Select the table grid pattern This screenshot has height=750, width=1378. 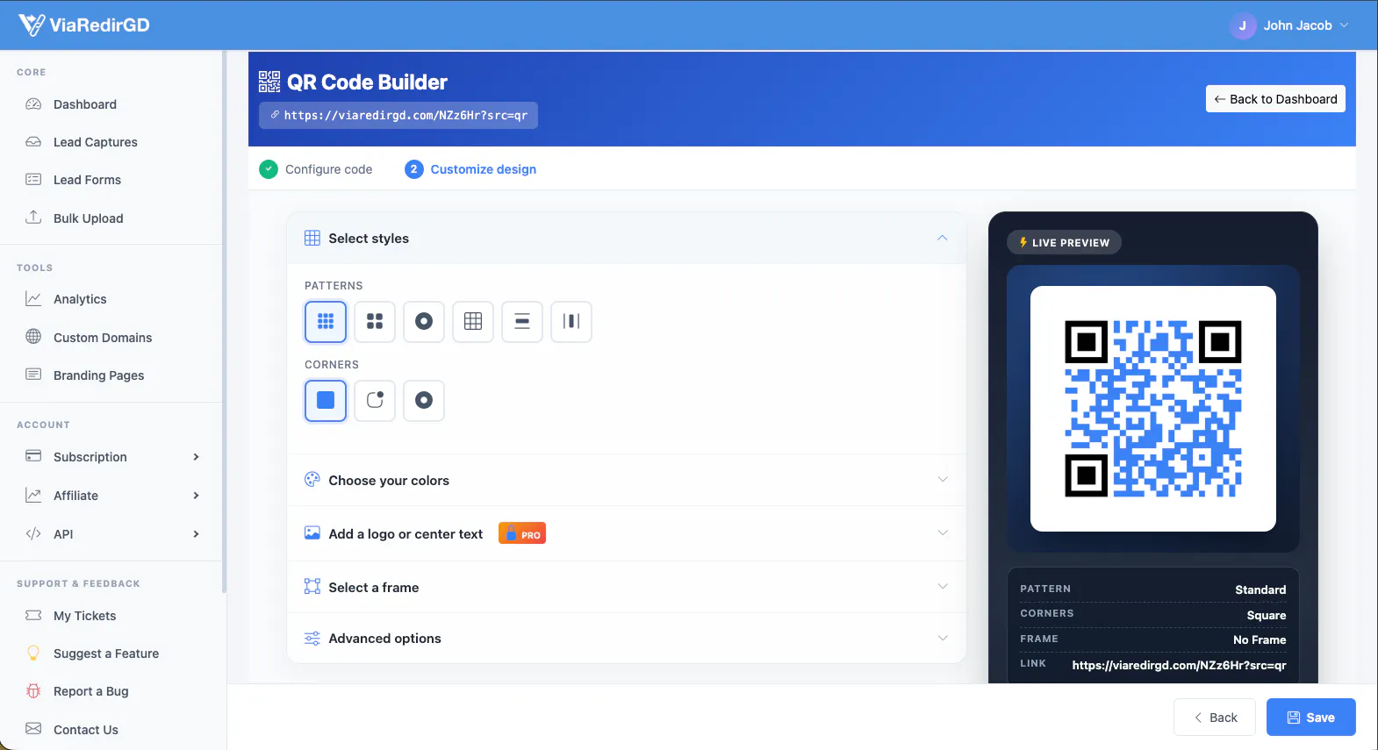click(x=473, y=321)
